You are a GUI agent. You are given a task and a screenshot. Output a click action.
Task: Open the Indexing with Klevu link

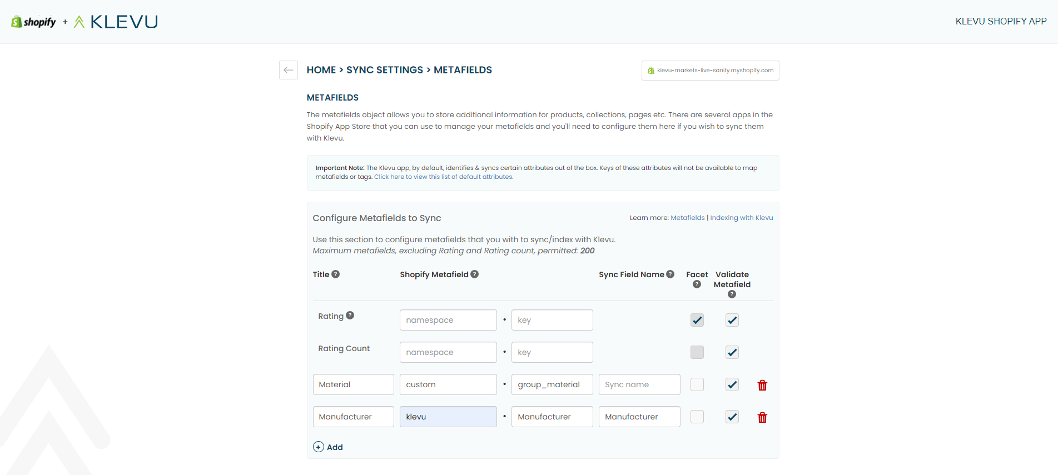click(741, 218)
